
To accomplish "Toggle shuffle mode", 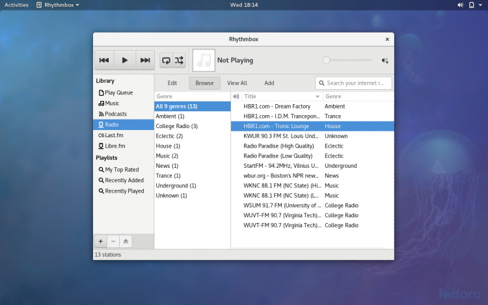I will click(x=180, y=60).
